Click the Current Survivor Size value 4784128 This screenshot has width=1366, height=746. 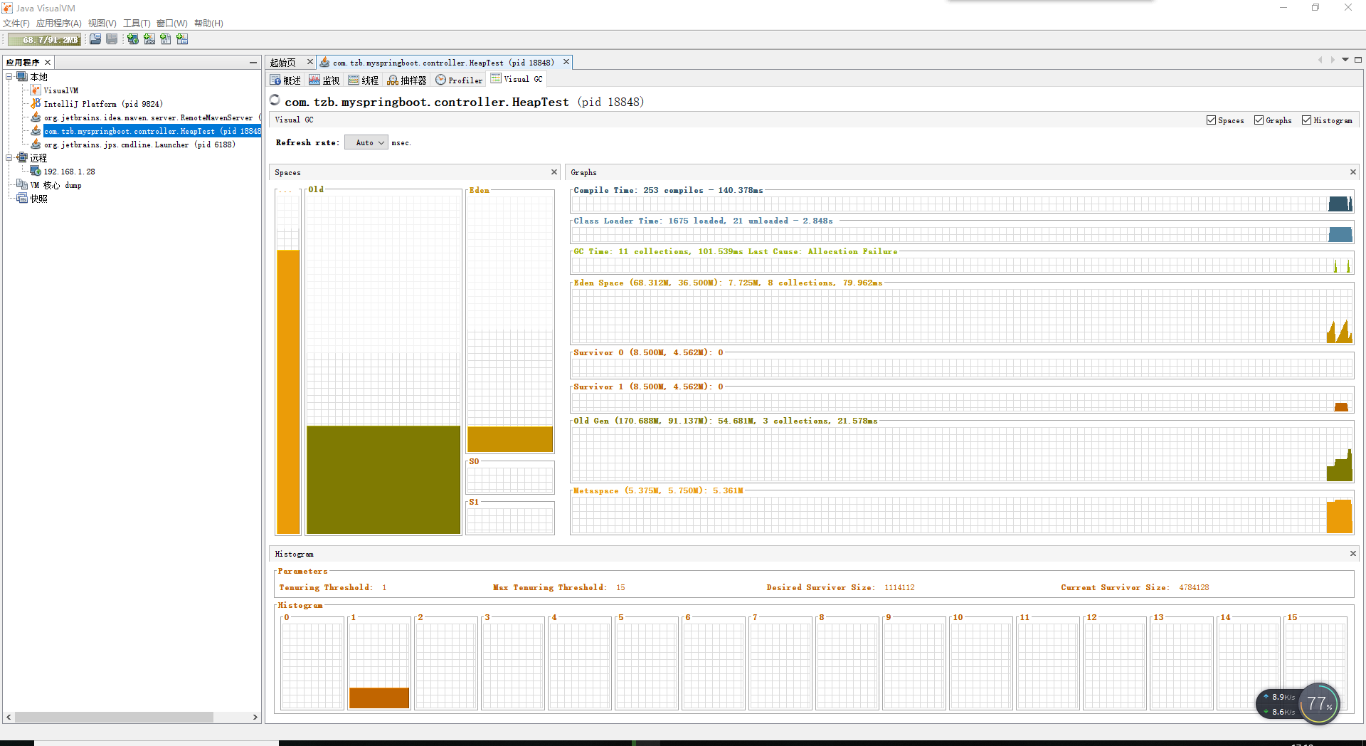1194,587
